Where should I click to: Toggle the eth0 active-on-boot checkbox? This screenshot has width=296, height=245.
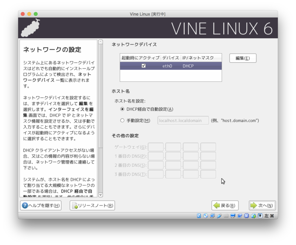143,66
